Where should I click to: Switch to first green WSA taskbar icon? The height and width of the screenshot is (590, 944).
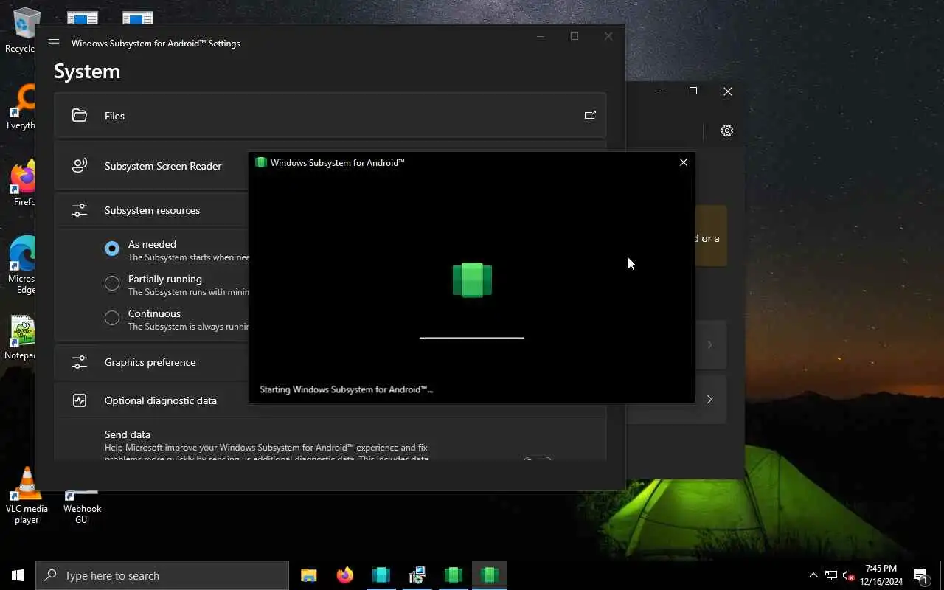point(454,575)
